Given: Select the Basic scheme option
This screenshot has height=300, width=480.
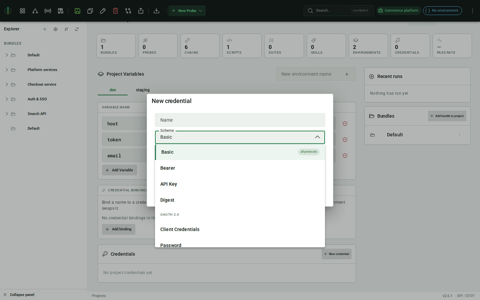Looking at the screenshot, I should 240,152.
